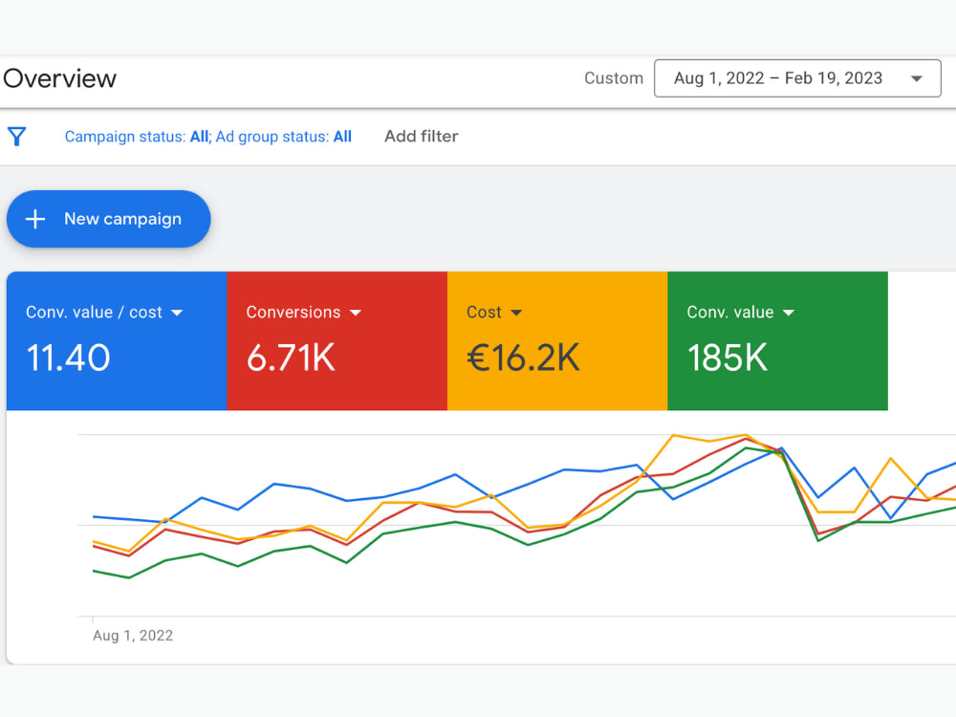Open the date range dropdown arrow
Viewport: 956px width, 717px height.
(916, 78)
